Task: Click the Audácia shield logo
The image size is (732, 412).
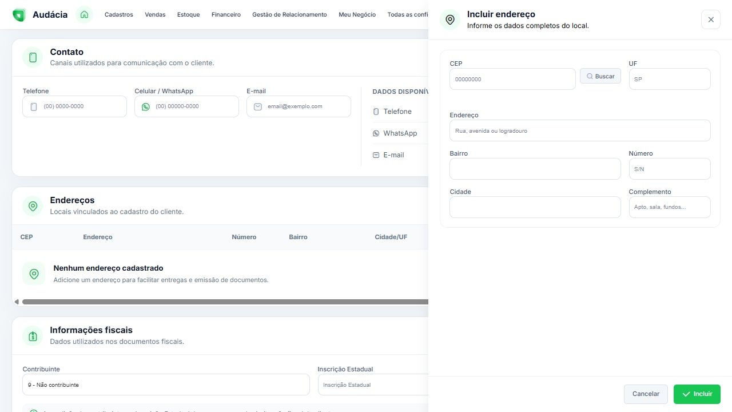Action: click(19, 15)
